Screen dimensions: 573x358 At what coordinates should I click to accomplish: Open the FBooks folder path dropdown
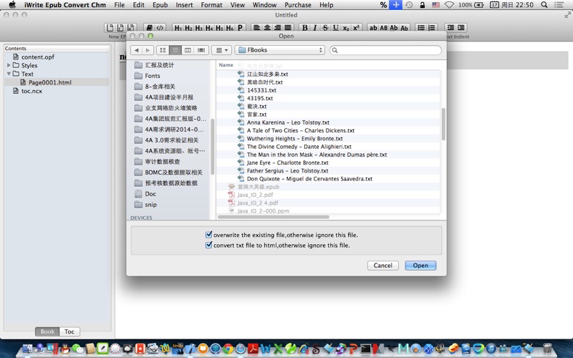280,50
